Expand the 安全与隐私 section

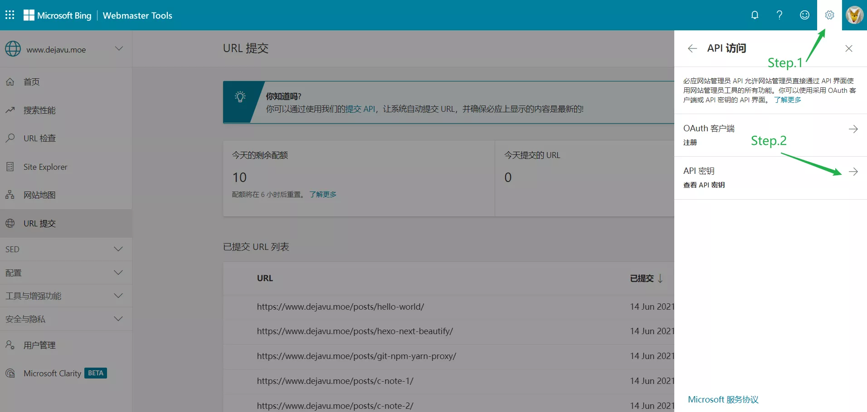(66, 319)
